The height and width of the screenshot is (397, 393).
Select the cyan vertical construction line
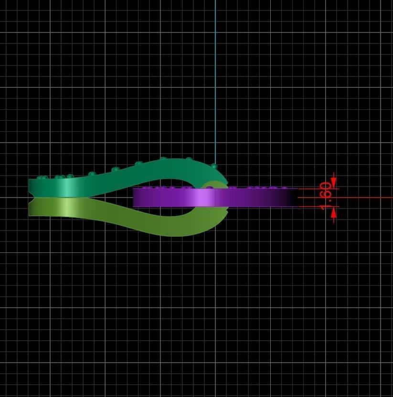(215, 82)
